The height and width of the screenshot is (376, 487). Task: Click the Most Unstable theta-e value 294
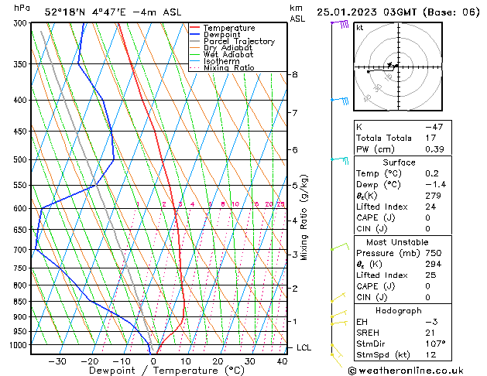[433, 265]
